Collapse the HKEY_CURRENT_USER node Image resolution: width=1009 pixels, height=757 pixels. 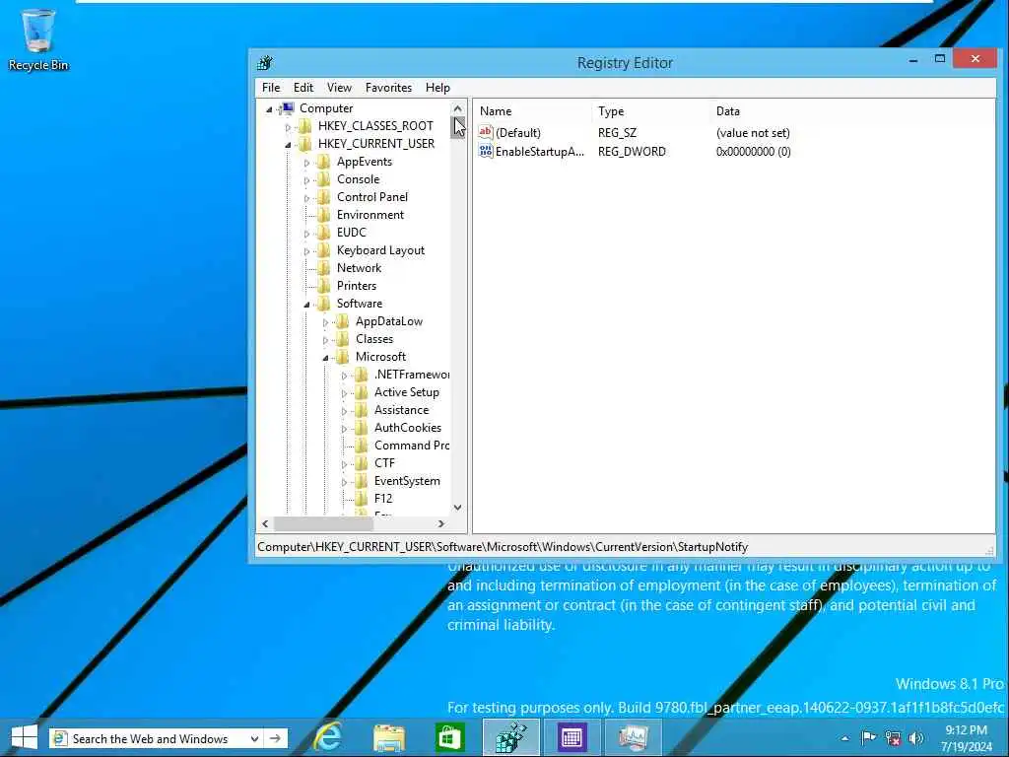(288, 145)
